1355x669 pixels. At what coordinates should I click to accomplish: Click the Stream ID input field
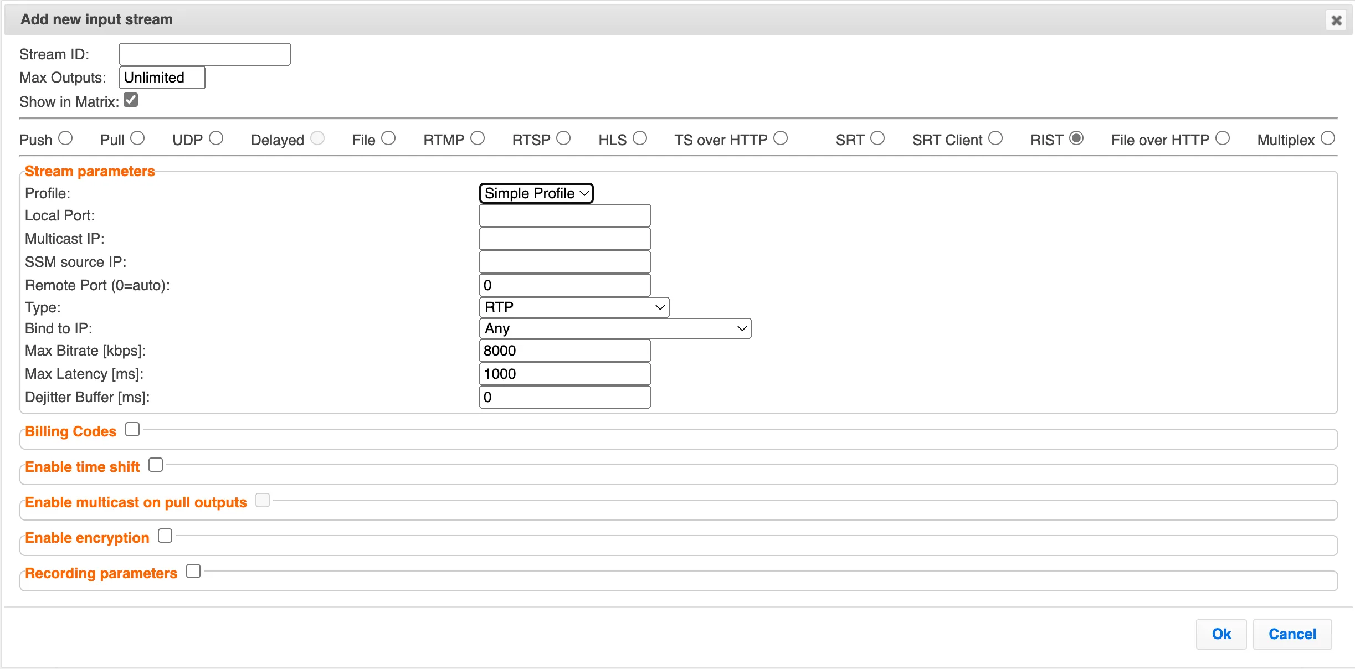coord(205,54)
